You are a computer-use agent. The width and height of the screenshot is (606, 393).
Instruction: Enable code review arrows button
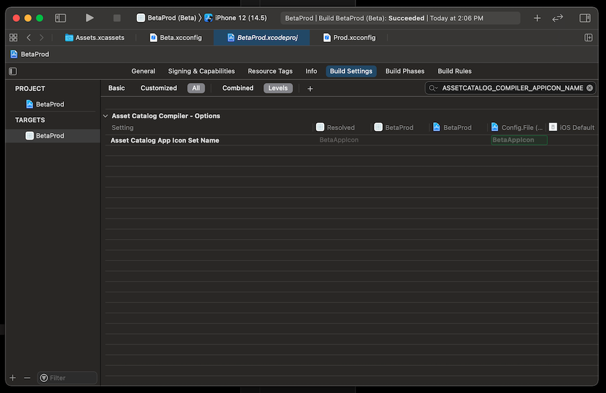tap(557, 18)
